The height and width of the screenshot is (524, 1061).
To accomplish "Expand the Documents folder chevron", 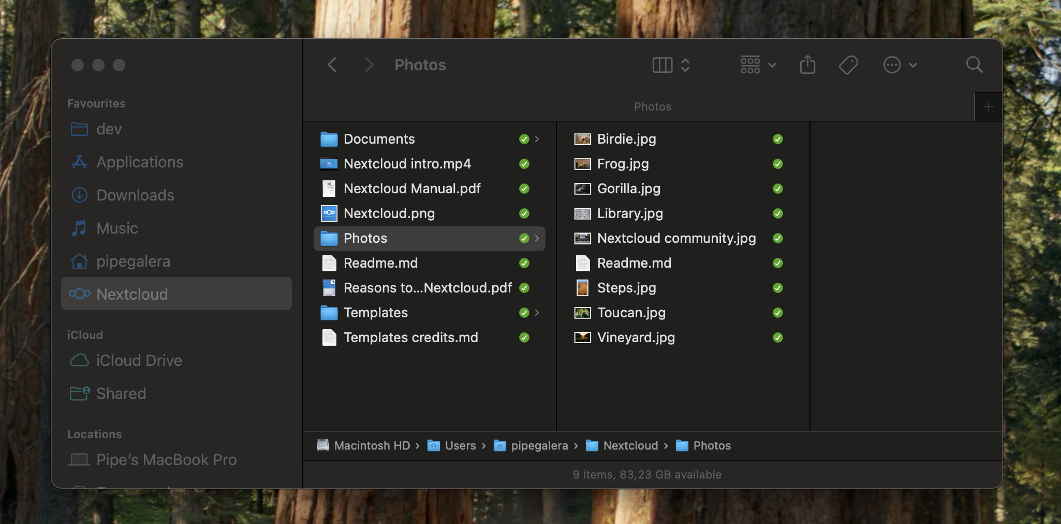I will click(537, 139).
